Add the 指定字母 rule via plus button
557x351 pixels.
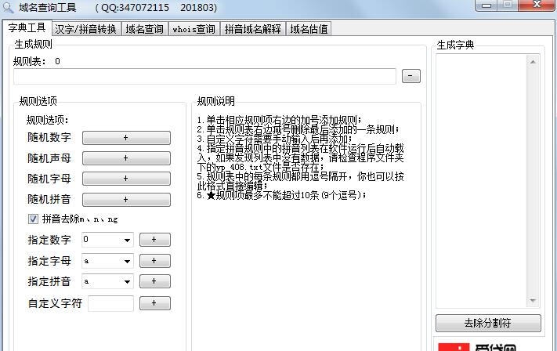pos(154,261)
